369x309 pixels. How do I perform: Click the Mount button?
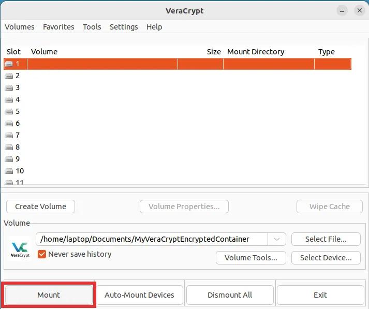[x=49, y=295]
